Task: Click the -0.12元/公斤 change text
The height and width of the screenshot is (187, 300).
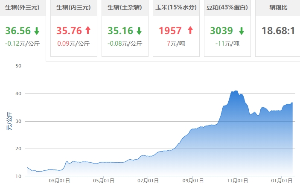Action: (22, 44)
